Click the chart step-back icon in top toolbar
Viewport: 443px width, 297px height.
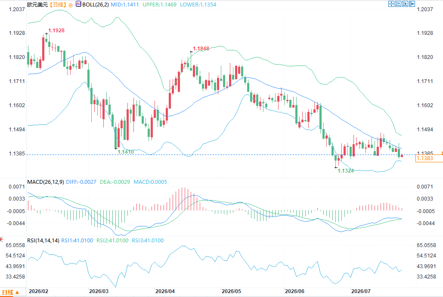[398, 4]
